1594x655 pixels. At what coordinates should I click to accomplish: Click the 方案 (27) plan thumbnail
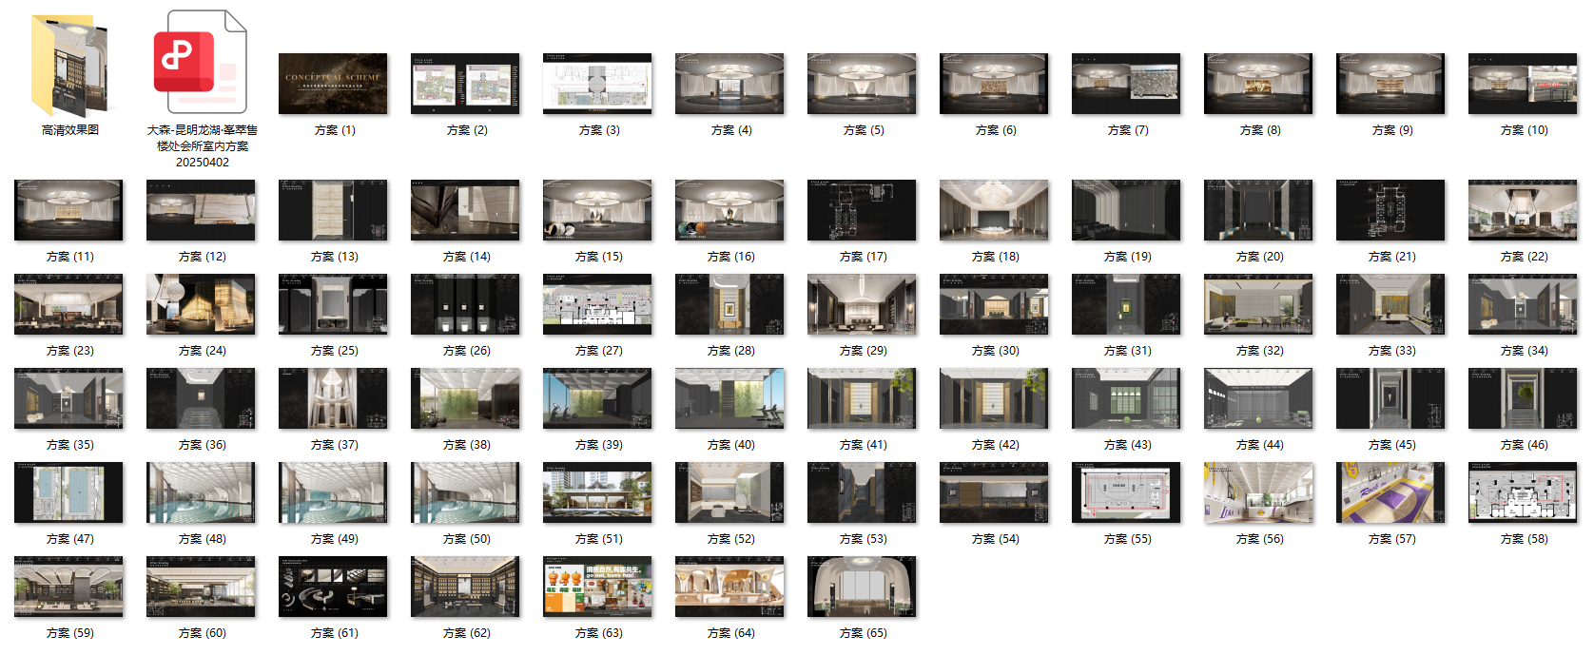tap(597, 304)
